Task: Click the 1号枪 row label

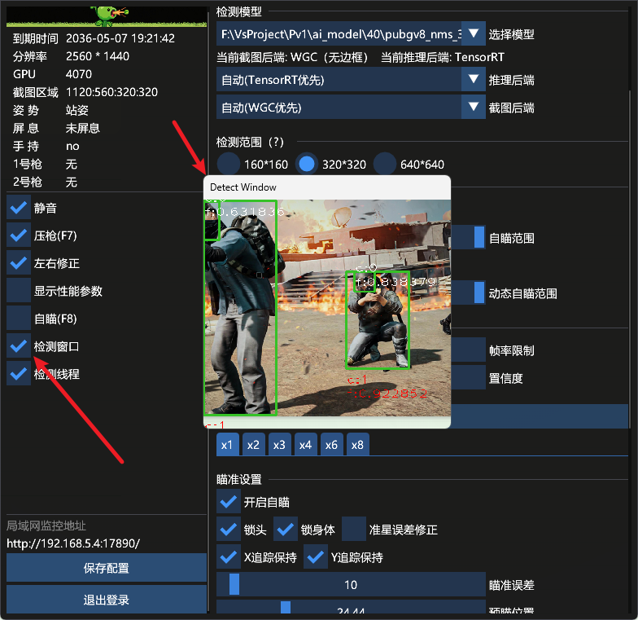Action: [28, 164]
